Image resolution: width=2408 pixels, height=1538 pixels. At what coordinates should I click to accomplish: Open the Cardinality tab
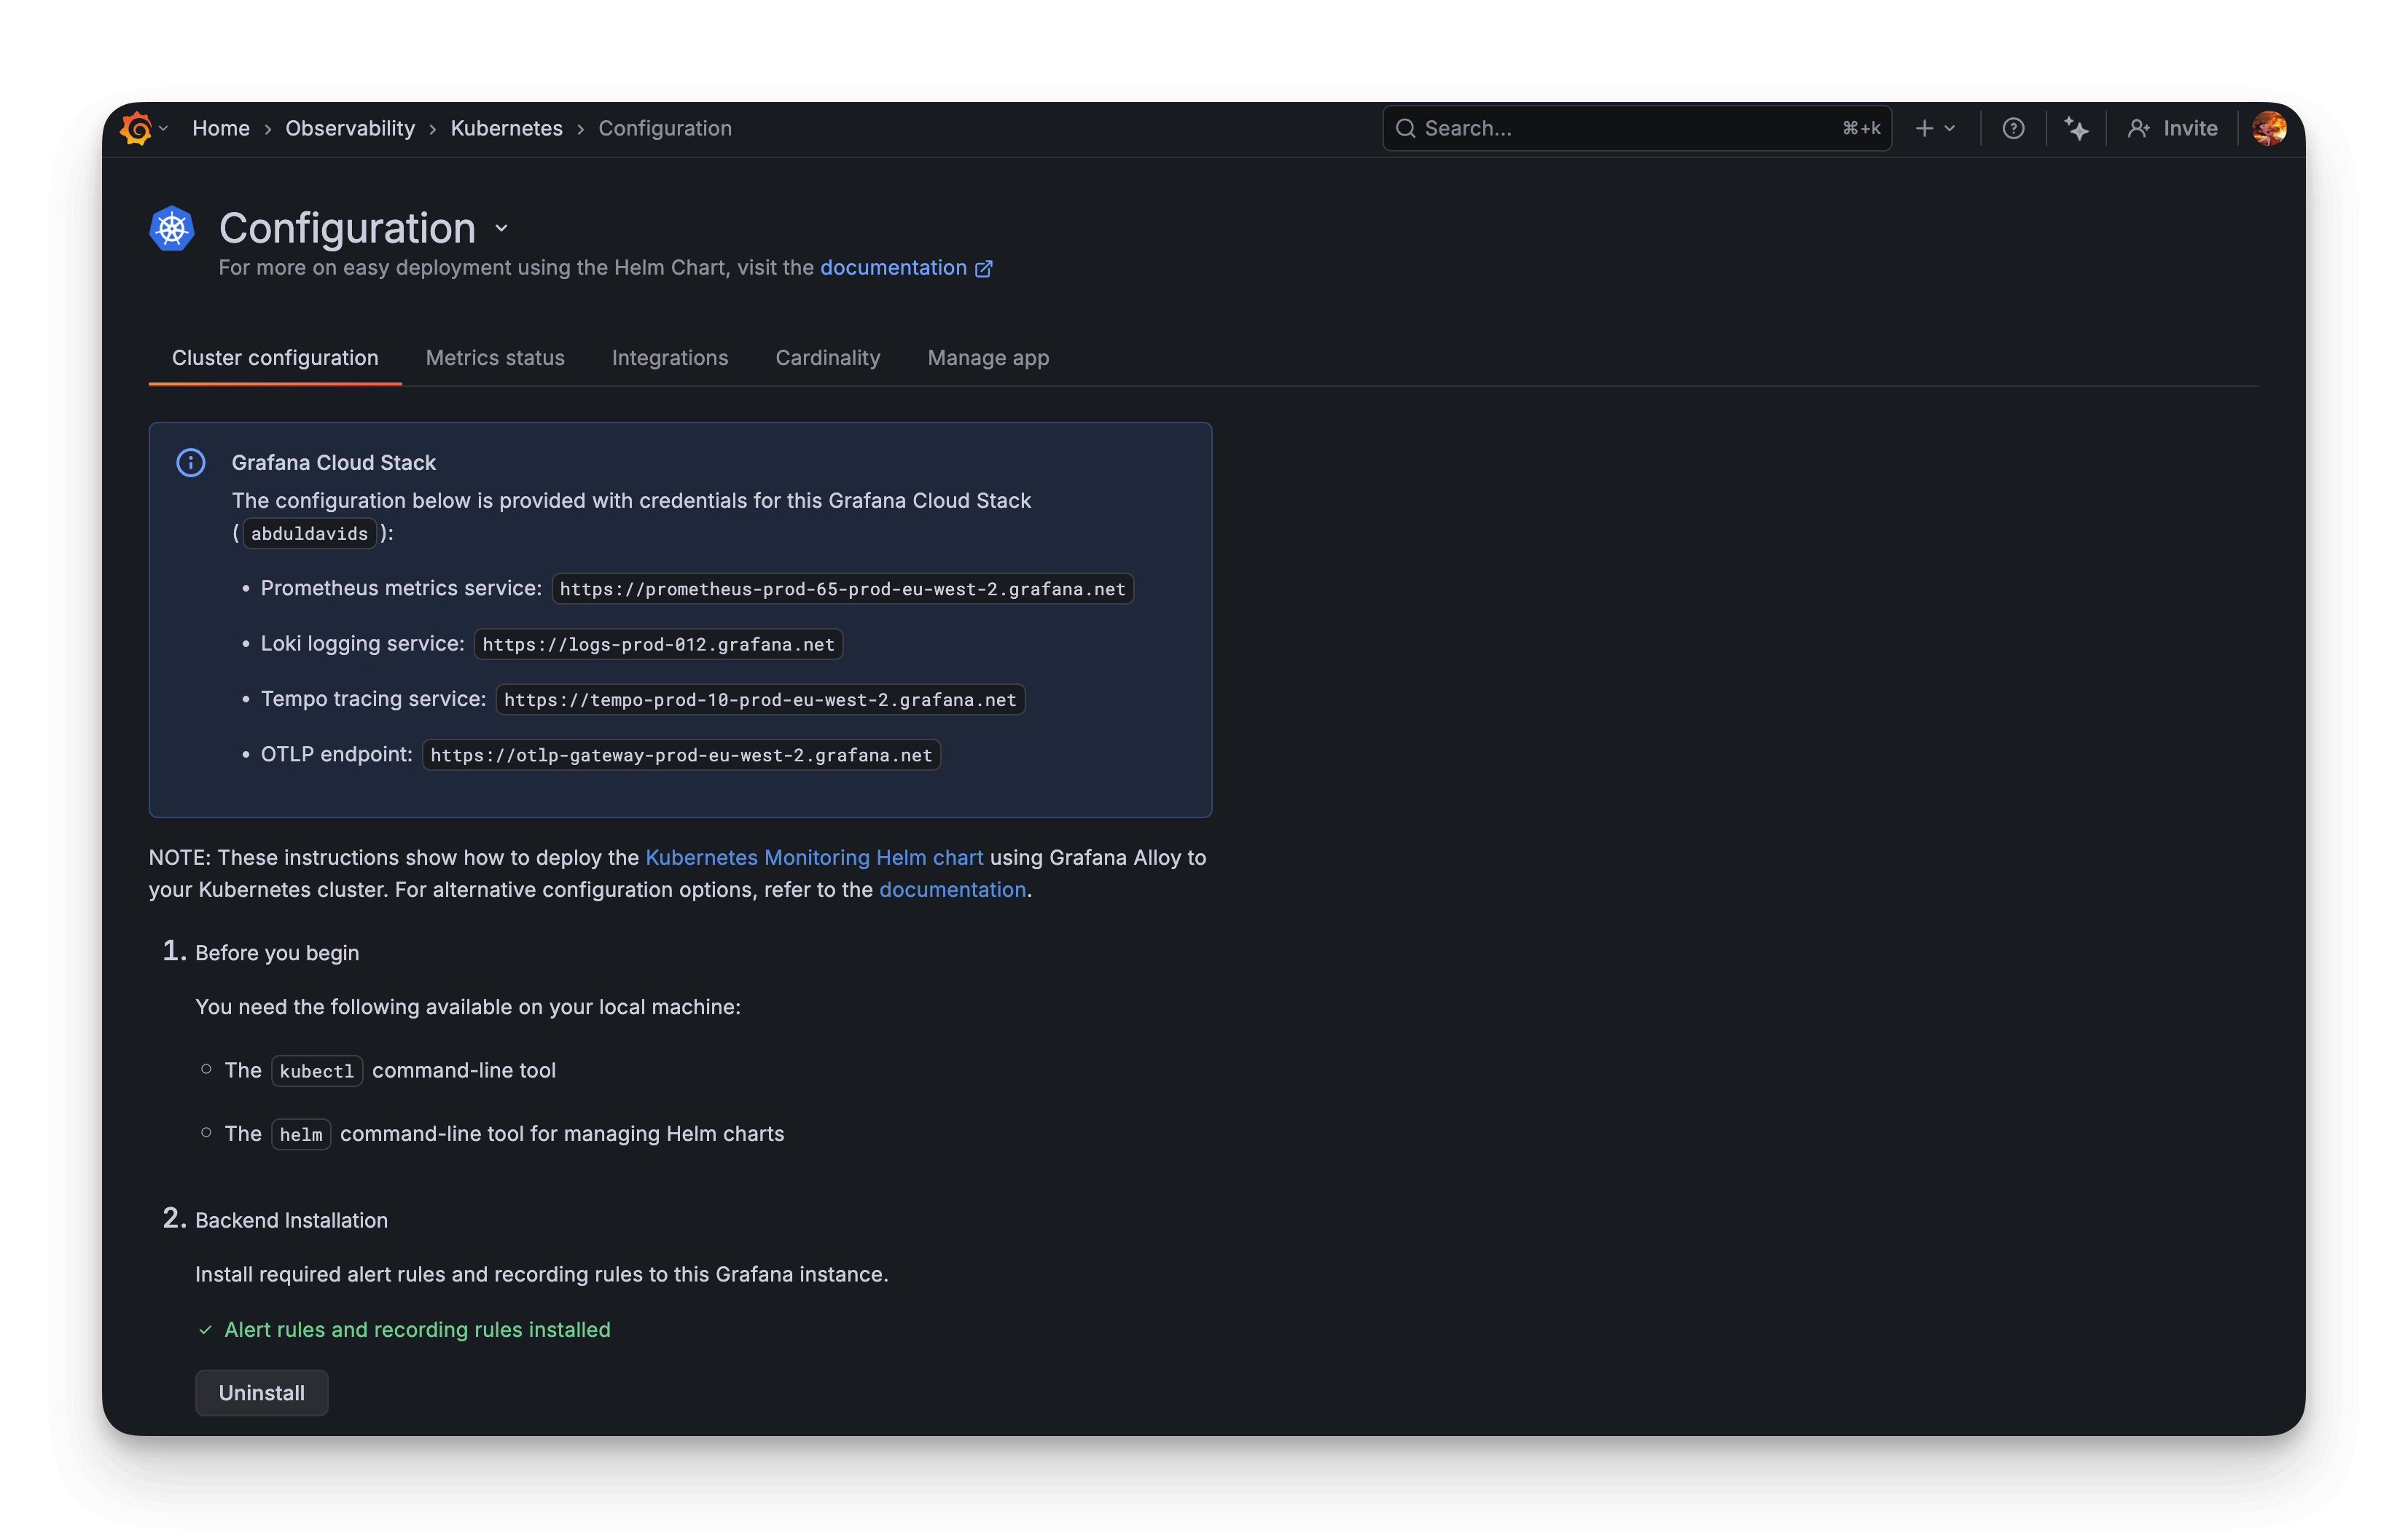[827, 358]
